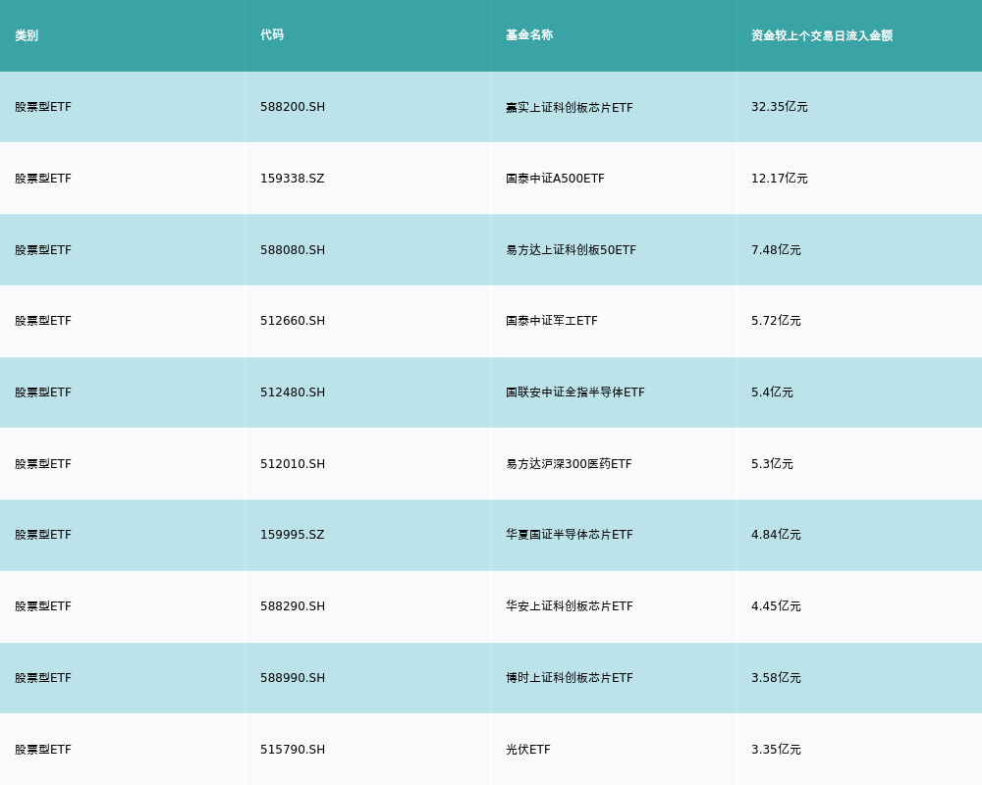Click 股票型ETF in the 512010.SH row
982x785 pixels.
coord(43,464)
